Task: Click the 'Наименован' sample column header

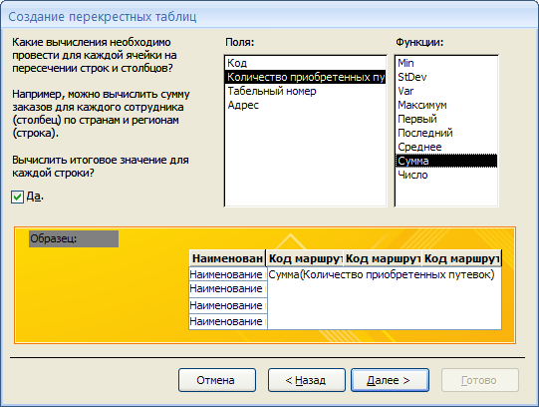Action: click(227, 258)
